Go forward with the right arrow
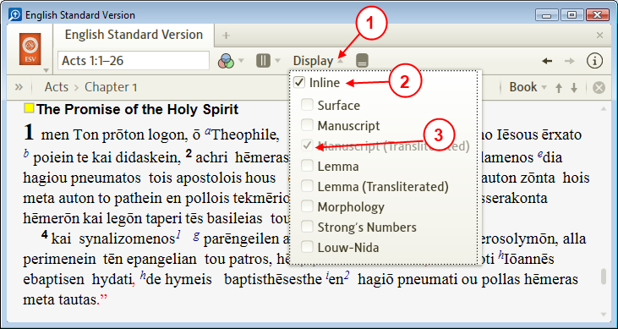 [570, 61]
